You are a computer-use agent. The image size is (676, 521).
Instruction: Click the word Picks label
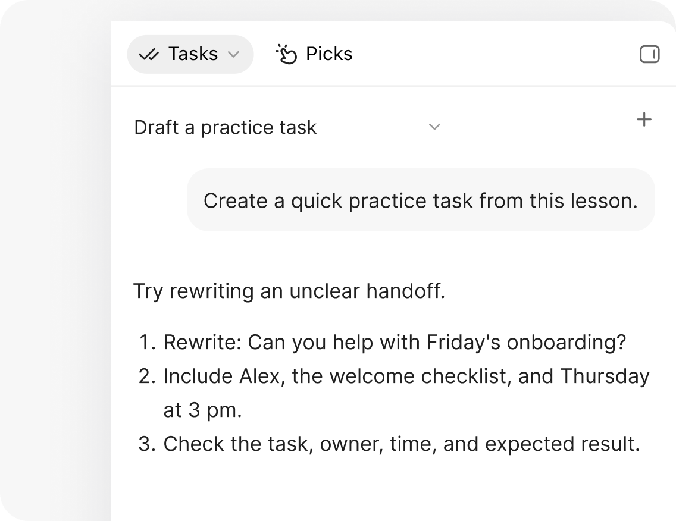point(330,54)
